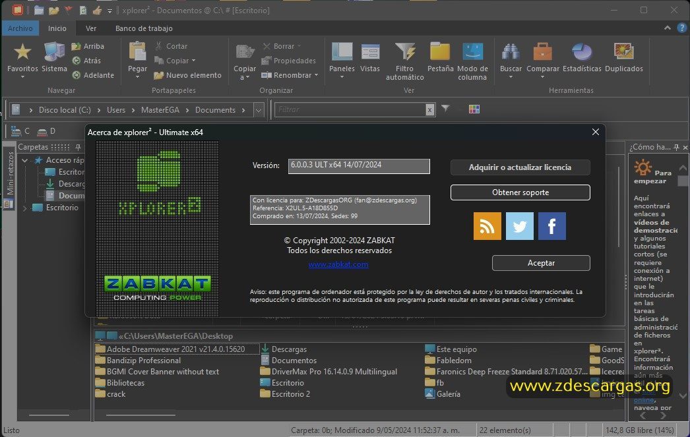Select drive D in the drive bar
This screenshot has width=690, height=437.
point(46,131)
